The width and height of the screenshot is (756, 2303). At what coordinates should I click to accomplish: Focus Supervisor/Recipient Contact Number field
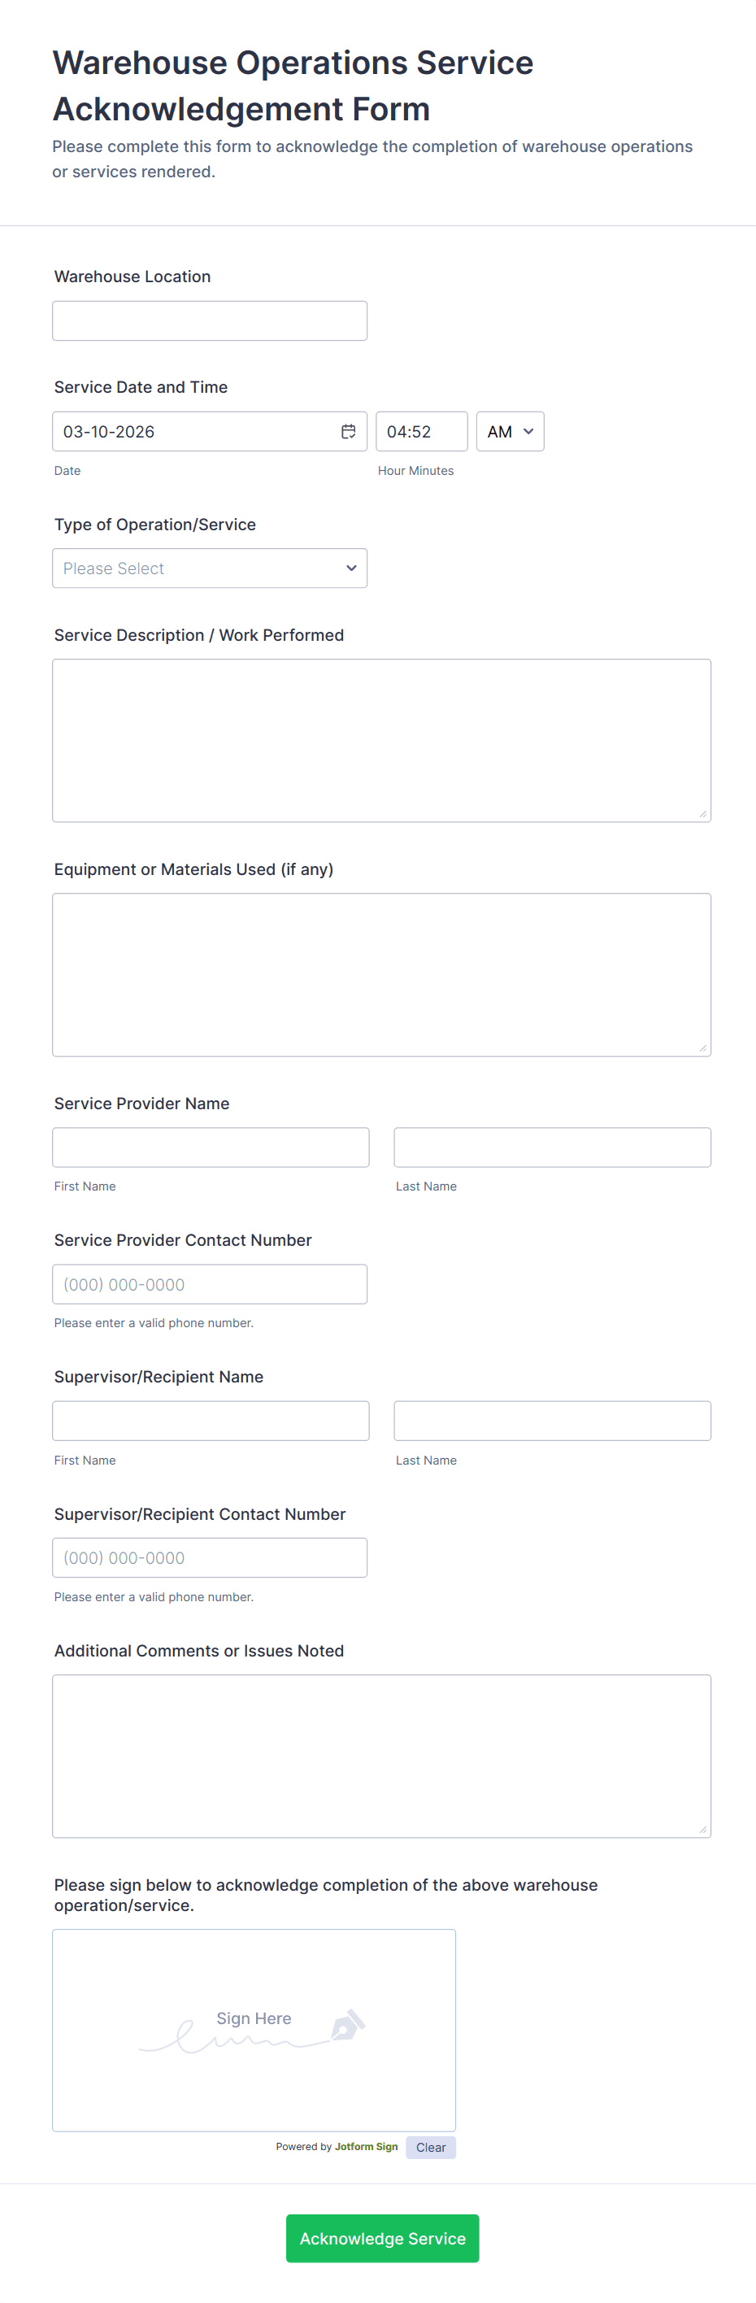pos(209,1557)
